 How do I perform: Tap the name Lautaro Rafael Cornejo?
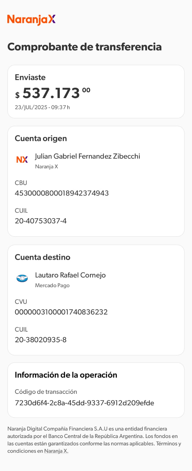click(70, 275)
